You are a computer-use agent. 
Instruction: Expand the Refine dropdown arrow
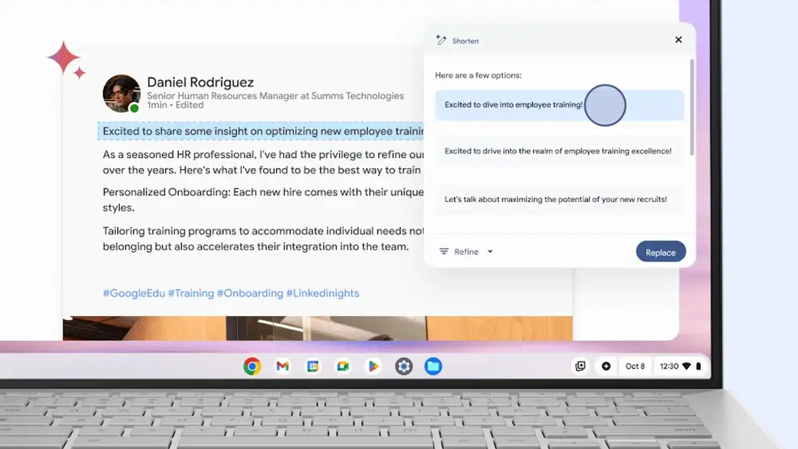pyautogui.click(x=490, y=252)
